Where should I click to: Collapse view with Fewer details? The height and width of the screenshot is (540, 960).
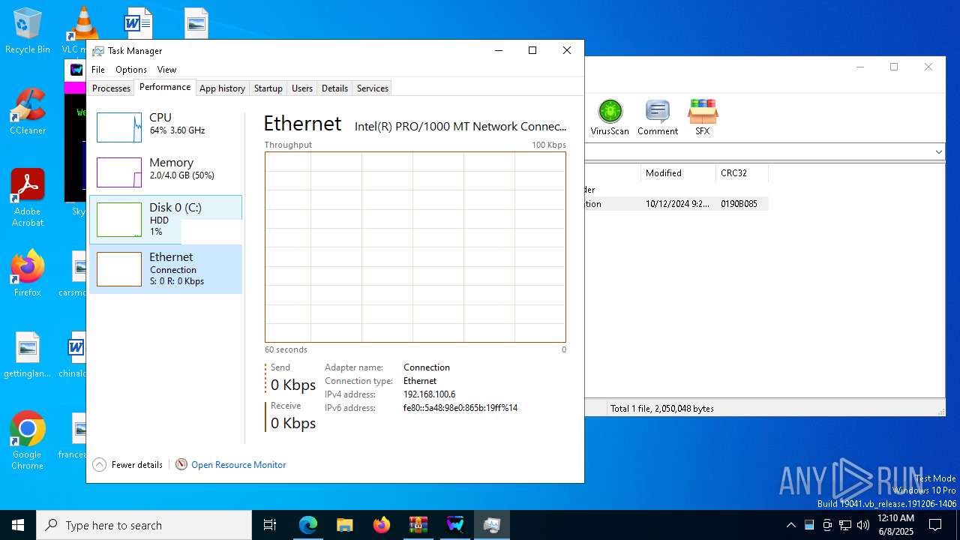point(128,465)
